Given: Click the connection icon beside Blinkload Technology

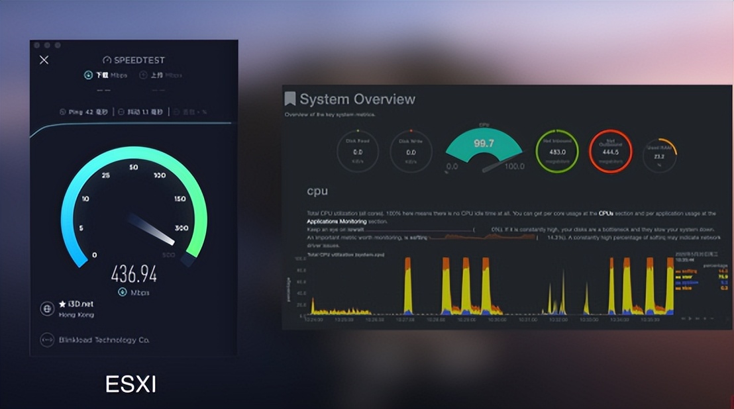Looking at the screenshot, I should tap(47, 340).
